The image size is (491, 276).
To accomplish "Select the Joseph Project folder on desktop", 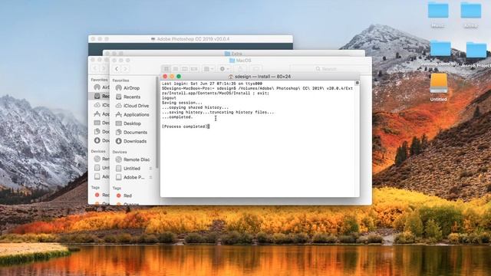I will (x=476, y=54).
